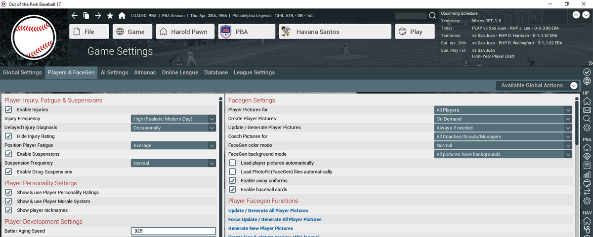Click the back arrow navigation icon
Image resolution: width=593 pixels, height=237 pixels.
click(x=75, y=16)
